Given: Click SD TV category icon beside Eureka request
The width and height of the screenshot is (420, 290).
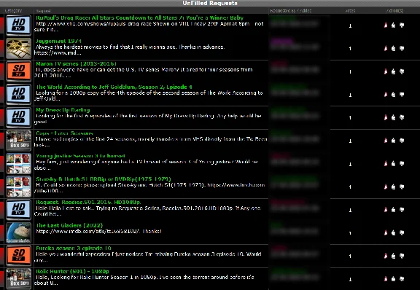Looking at the screenshot, I should point(18,256).
